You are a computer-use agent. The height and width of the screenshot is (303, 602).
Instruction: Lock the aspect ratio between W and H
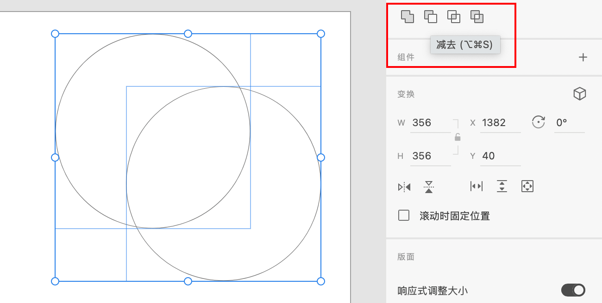click(458, 137)
